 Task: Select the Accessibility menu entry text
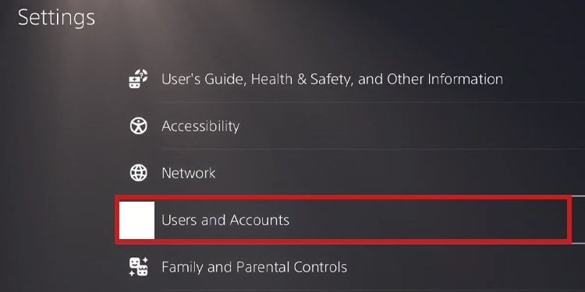pyautogui.click(x=200, y=127)
